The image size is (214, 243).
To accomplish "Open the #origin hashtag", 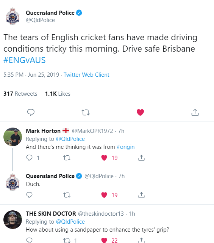I will click(x=125, y=147).
